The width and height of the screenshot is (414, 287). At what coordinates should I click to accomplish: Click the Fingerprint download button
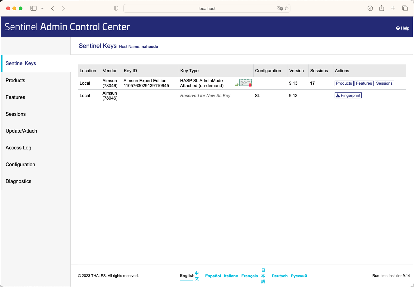[348, 96]
